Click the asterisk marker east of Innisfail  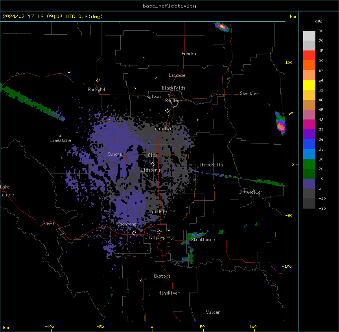[x=197, y=119]
